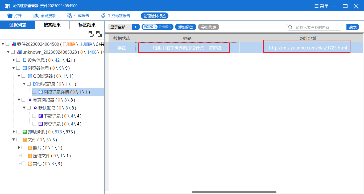Click the Open folder icon in toolbar
The image size is (364, 194).
coord(10,16)
